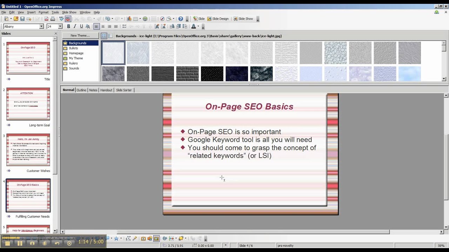Open Slide Design dialog
This screenshot has height=252, width=449.
point(218,19)
